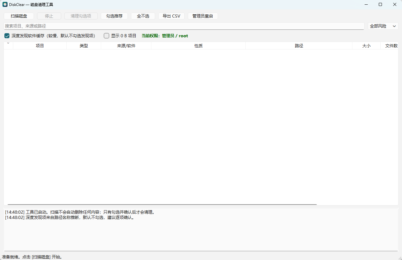Maximize the DiskClear window
This screenshot has width=402, height=260.
point(380,4)
